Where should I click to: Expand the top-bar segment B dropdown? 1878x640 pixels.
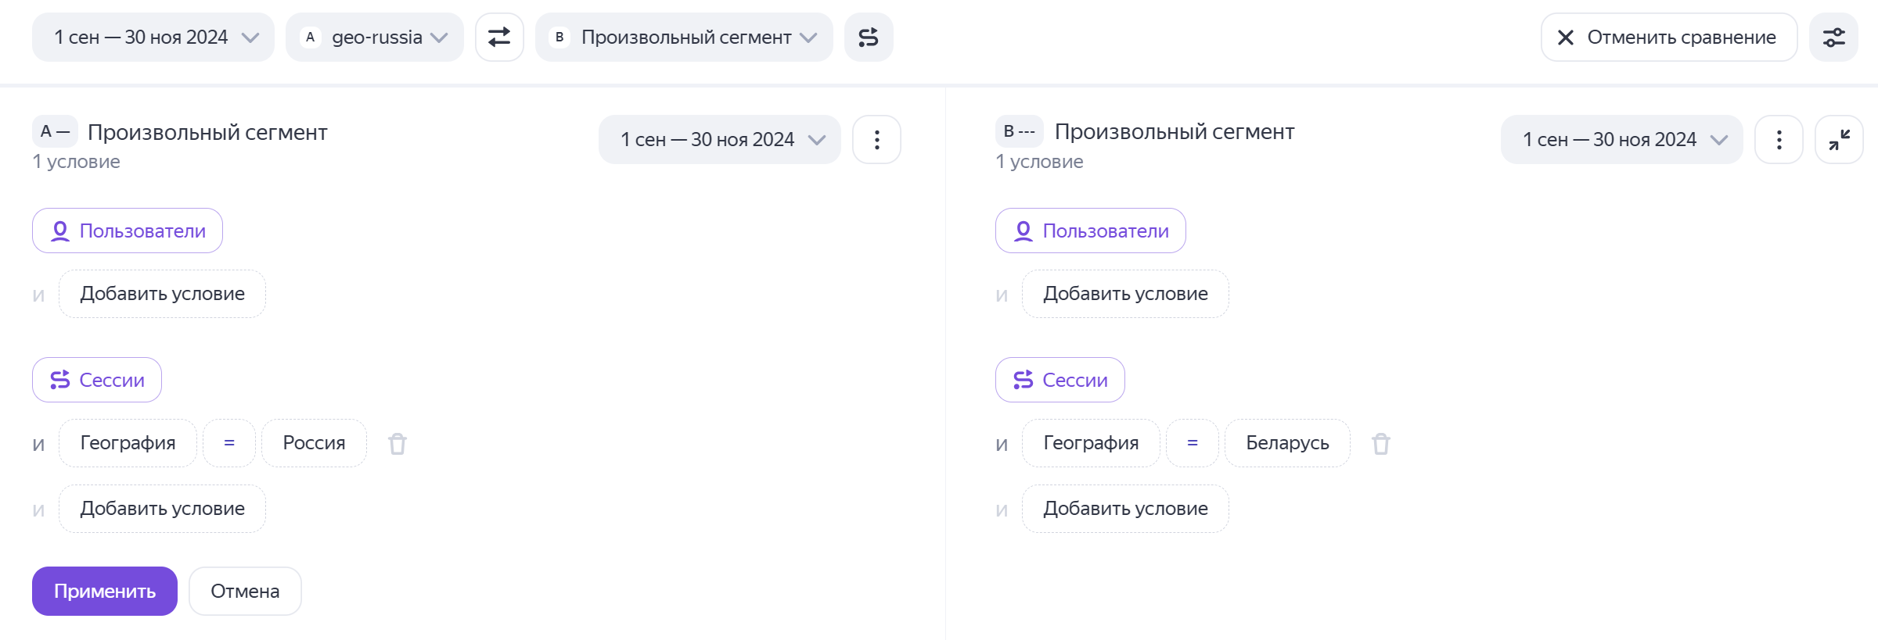[684, 37]
